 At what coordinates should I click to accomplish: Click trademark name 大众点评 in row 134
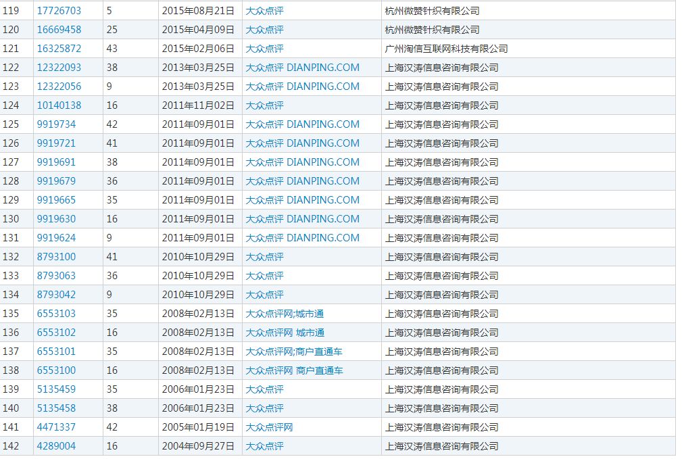point(265,295)
